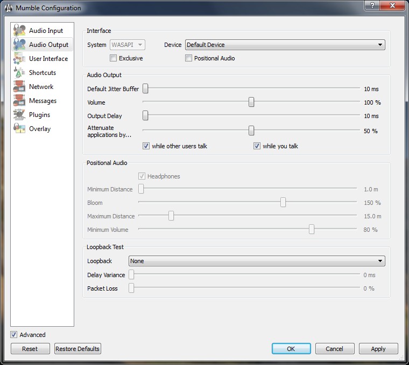Viewport: 409px width, 365px height.
Task: Click the Delay Variance slider handle
Action: [131, 274]
